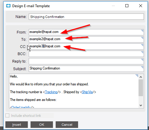Click the Design E-mail Template app icon
Image resolution: width=149 pixels, height=130 pixels.
point(8,6)
